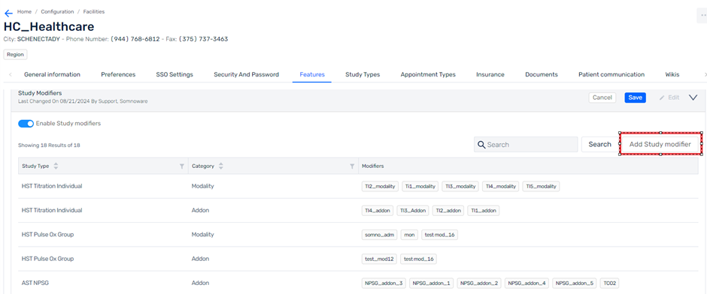Viewport: 707px width, 294px height.
Task: Switch to the Wikis tab
Action: [x=672, y=74]
